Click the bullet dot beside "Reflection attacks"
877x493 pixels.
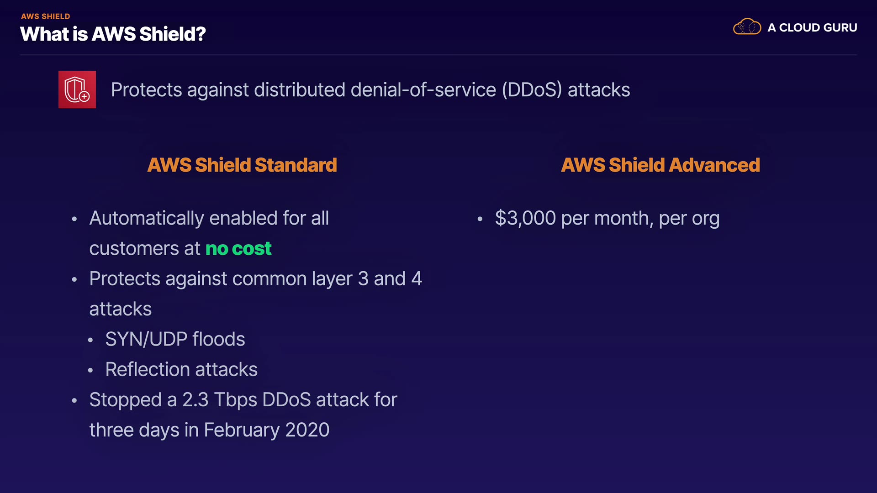(90, 370)
